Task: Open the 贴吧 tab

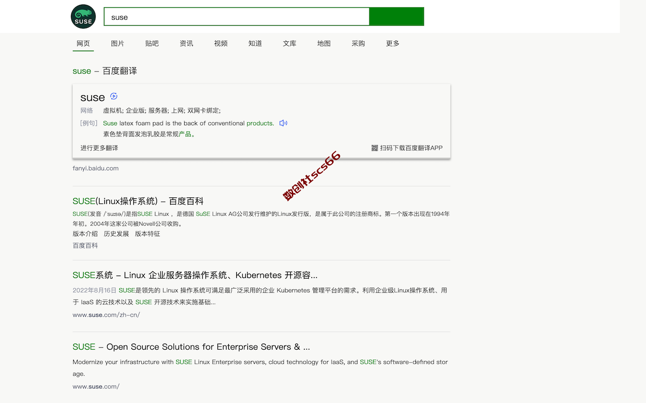Action: [152, 43]
